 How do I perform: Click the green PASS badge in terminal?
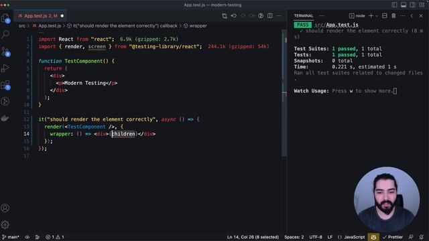(x=302, y=25)
